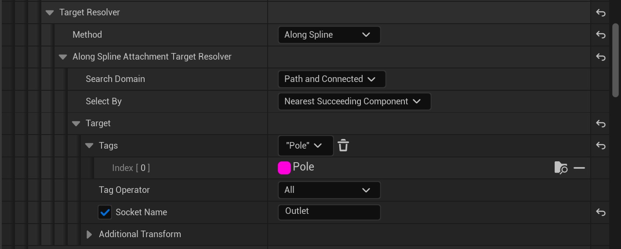
Task: Open the Select By dropdown
Action: tap(354, 102)
